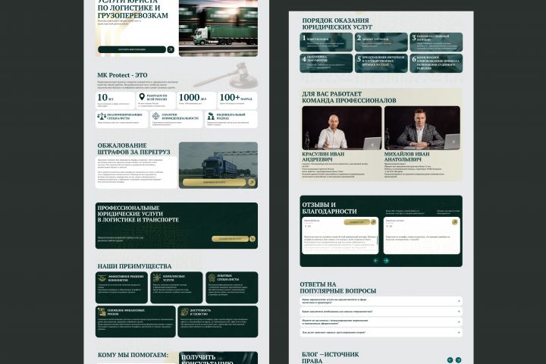546x364 pixels.
Task: Expand the second FAQ question about documents
Action: click(381, 312)
